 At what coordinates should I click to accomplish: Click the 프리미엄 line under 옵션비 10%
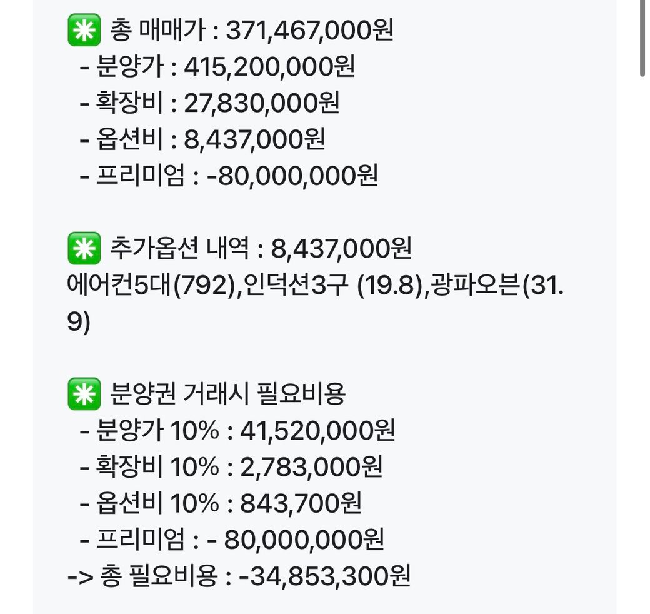232,540
